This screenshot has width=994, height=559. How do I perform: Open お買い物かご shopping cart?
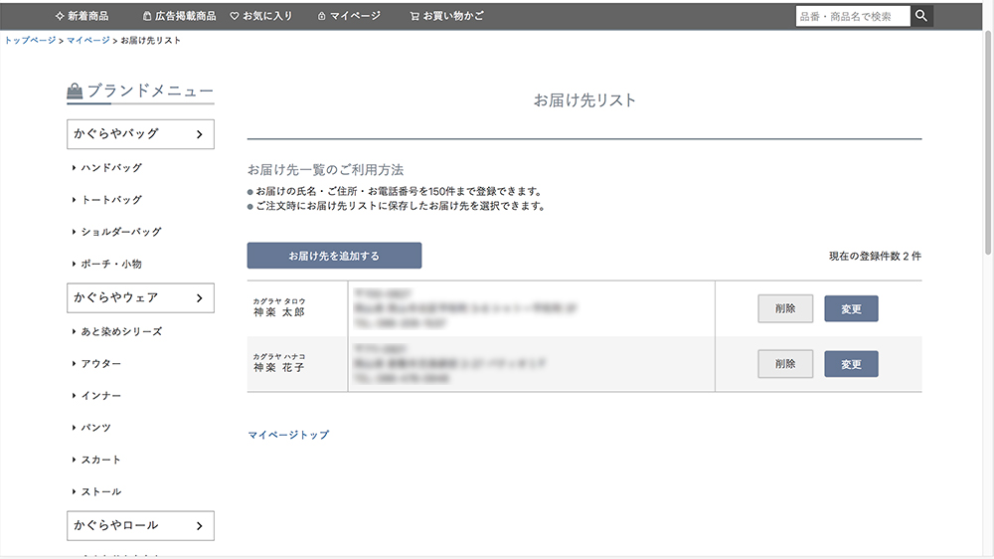tap(446, 16)
